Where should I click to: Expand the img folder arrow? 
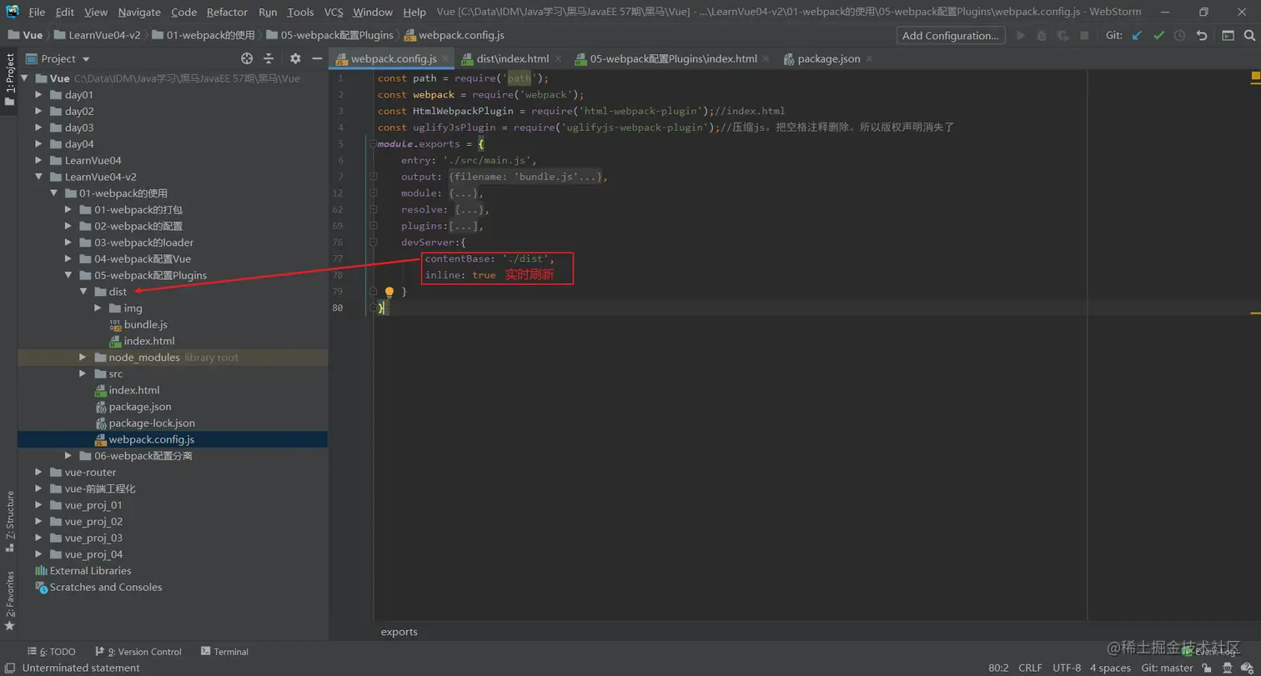98,308
